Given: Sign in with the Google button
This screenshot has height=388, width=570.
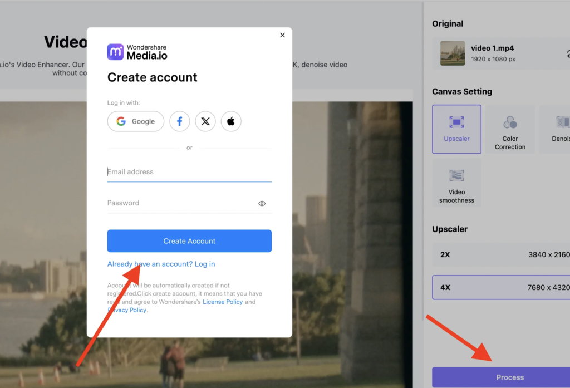Looking at the screenshot, I should (136, 121).
